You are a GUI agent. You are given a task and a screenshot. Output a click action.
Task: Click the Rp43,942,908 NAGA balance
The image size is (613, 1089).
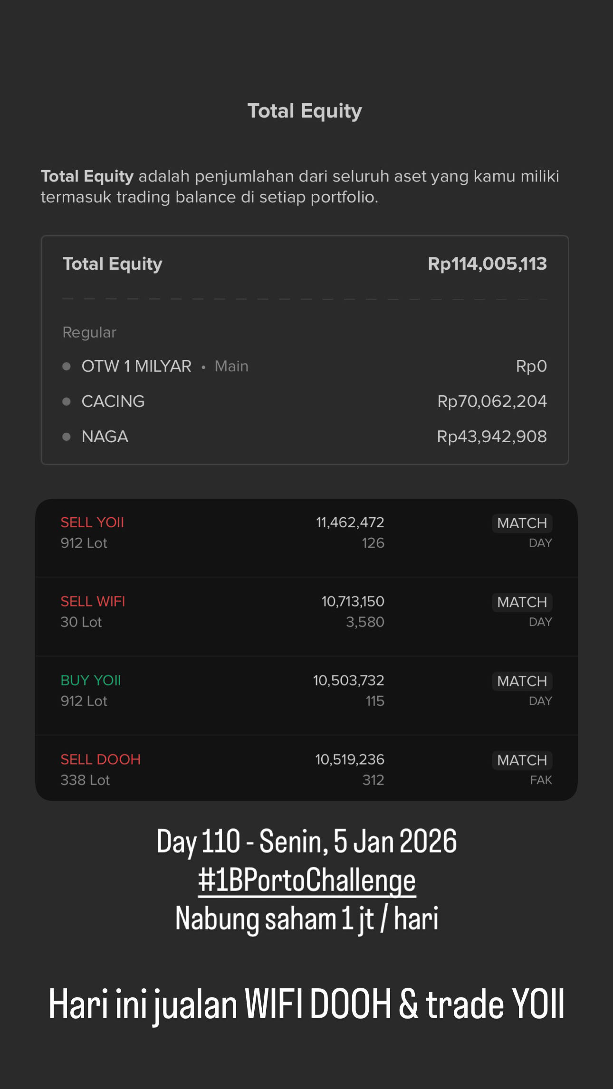(492, 436)
